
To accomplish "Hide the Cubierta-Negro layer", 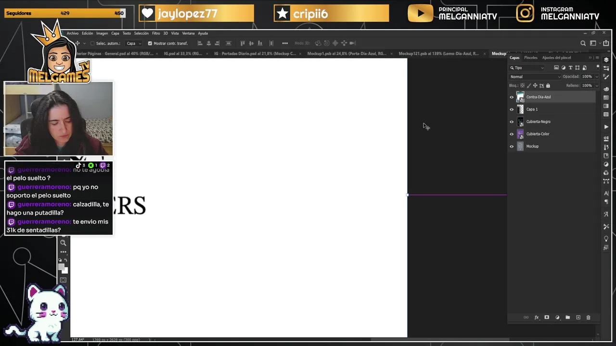I will [x=512, y=122].
